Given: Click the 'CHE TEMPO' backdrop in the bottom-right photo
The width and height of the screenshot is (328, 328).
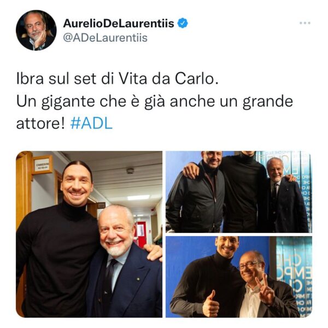Looking at the screenshot, I should (294, 277).
